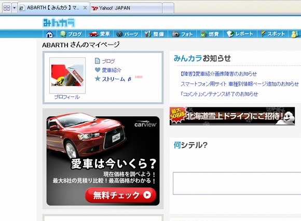Open the プロフィール link
This screenshot has height=221, width=301.
[x=67, y=97]
